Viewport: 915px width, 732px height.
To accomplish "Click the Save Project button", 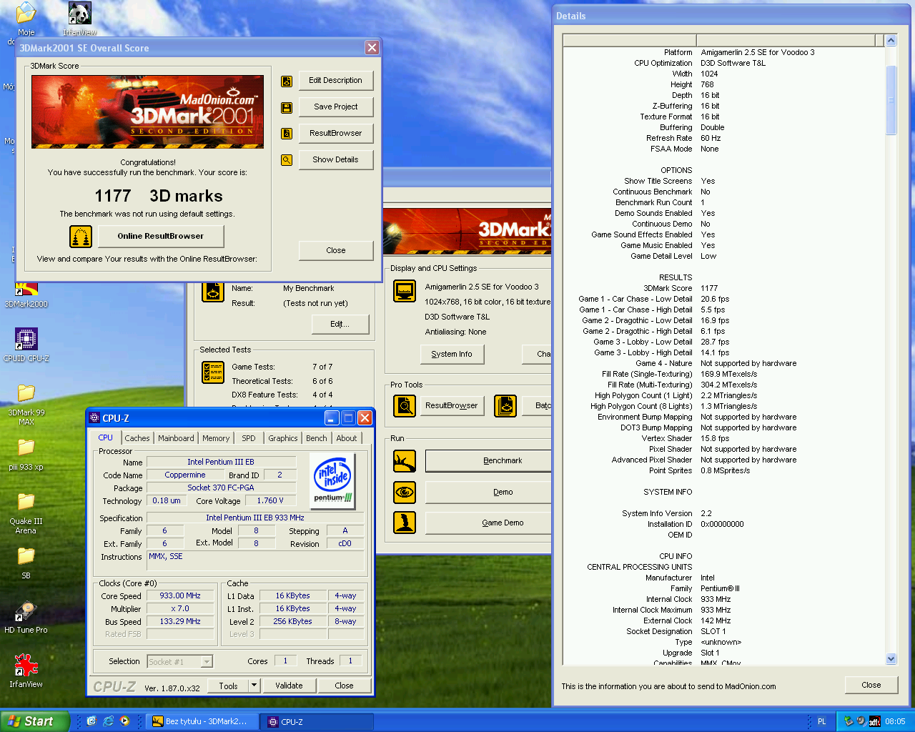I will pos(336,107).
